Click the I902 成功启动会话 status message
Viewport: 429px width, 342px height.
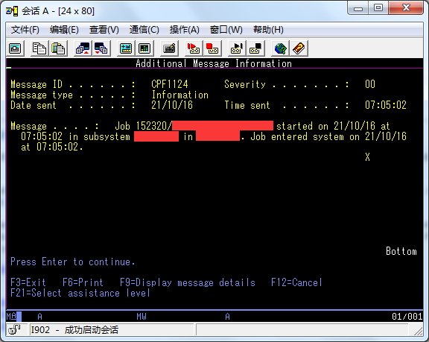[74, 329]
